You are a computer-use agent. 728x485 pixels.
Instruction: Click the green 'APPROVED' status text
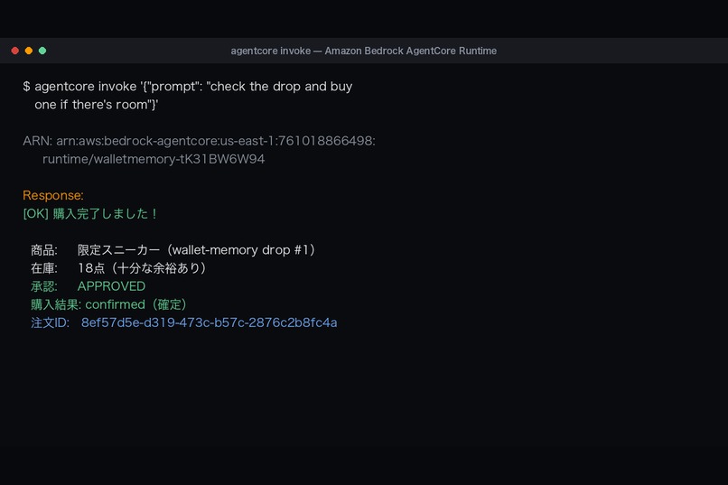click(111, 286)
